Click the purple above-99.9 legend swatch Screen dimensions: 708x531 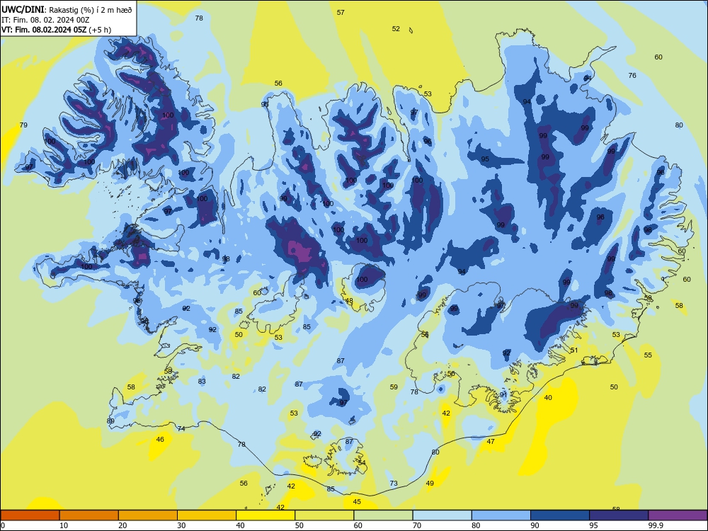(x=678, y=515)
